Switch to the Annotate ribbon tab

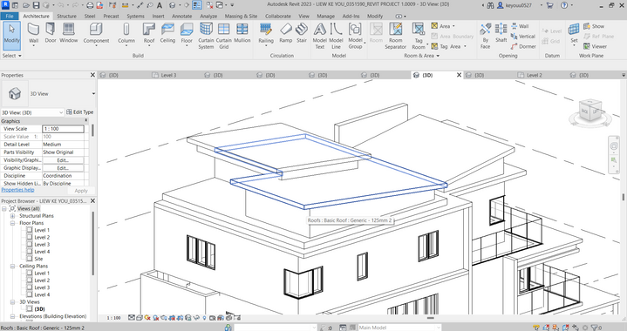pos(182,16)
